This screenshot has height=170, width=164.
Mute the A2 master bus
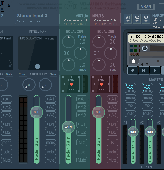coord(147,114)
